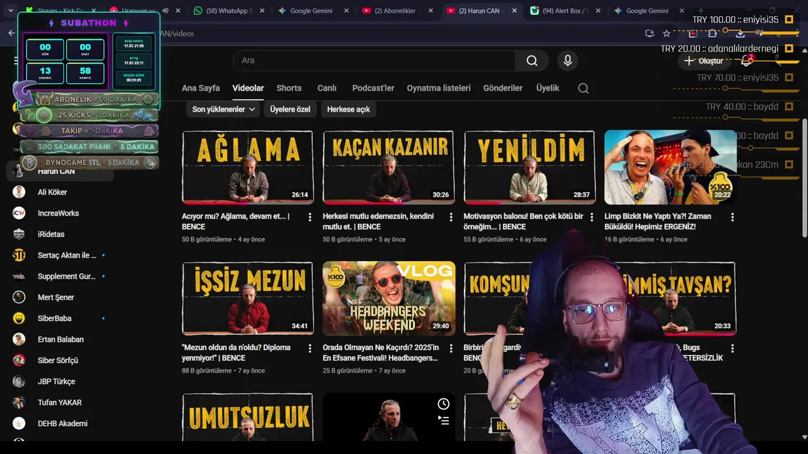Screen dimensions: 808x454
Task: Open Siber Sörfçü avatar in subscriptions list
Action: click(19, 361)
